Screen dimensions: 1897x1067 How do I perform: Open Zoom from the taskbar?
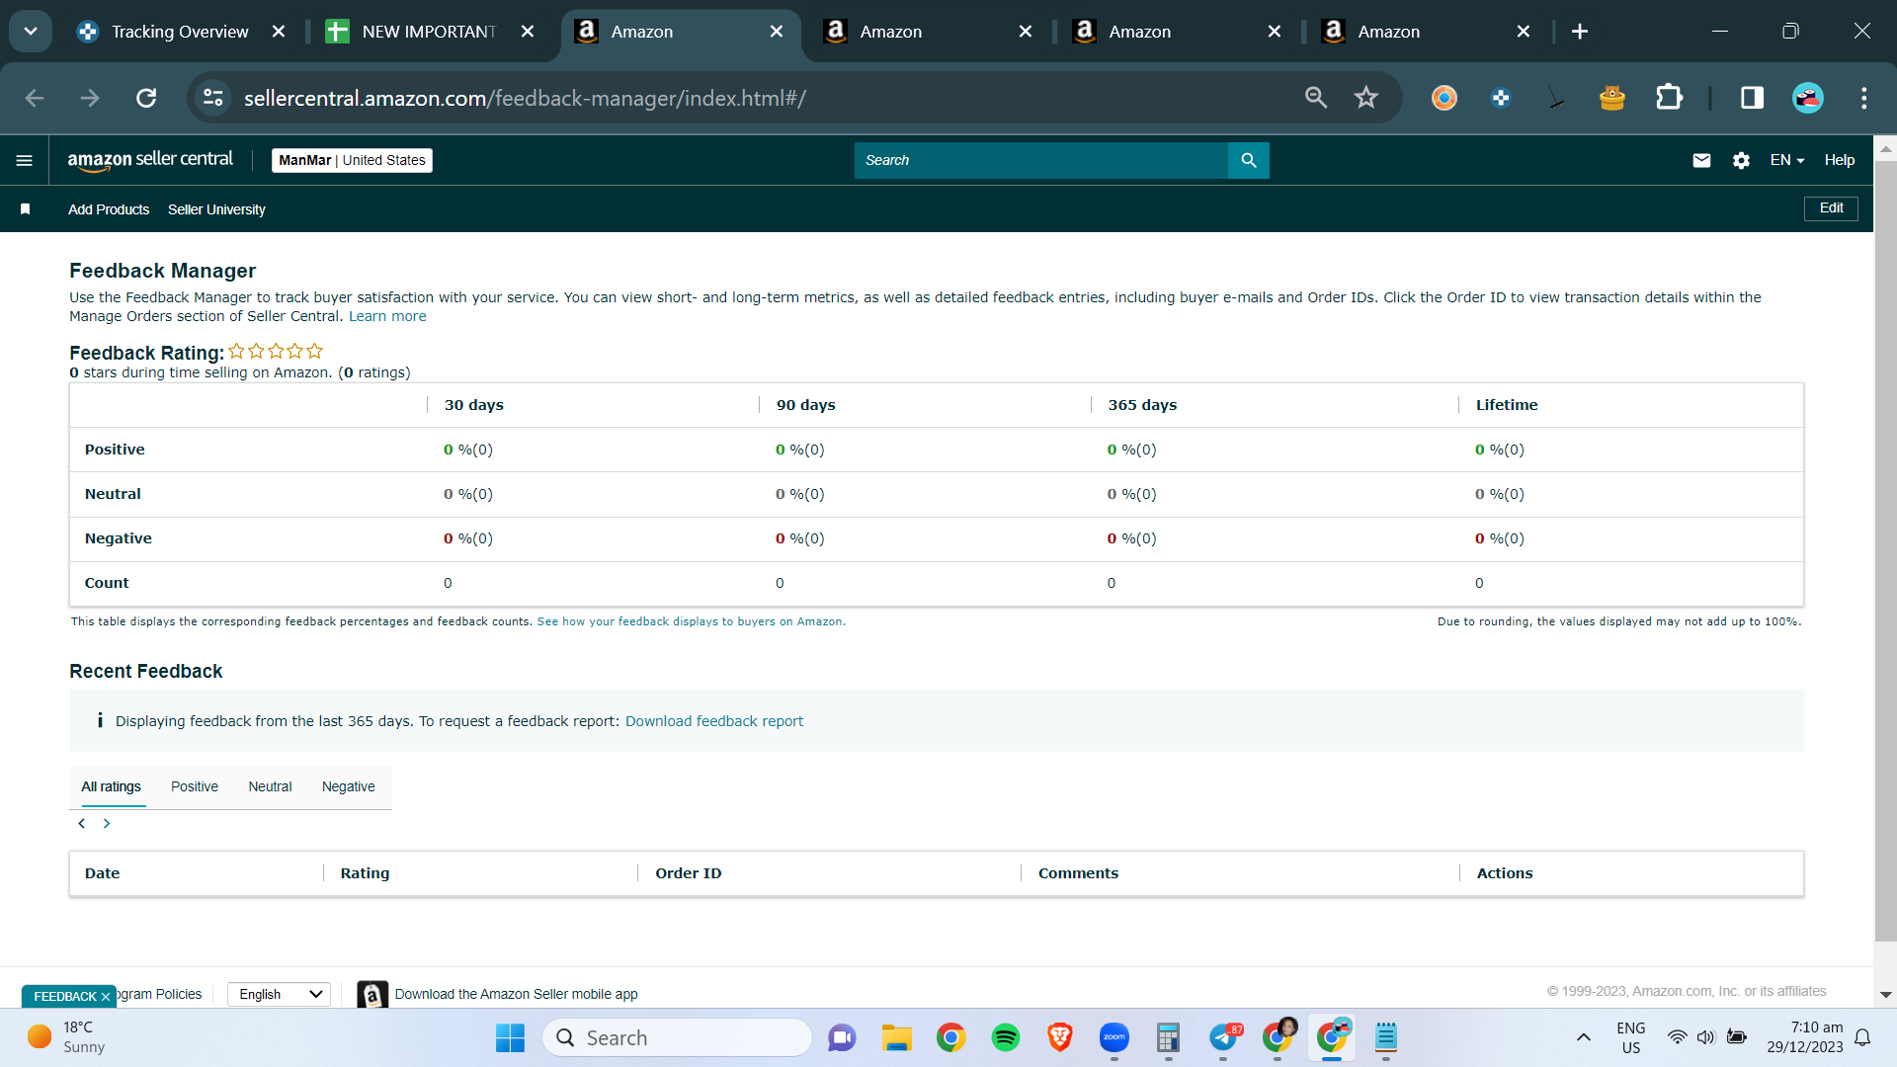[x=1114, y=1037]
